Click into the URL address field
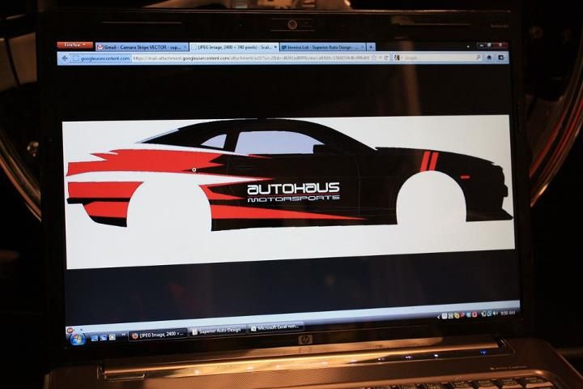The width and height of the screenshot is (583, 389). 251,58
